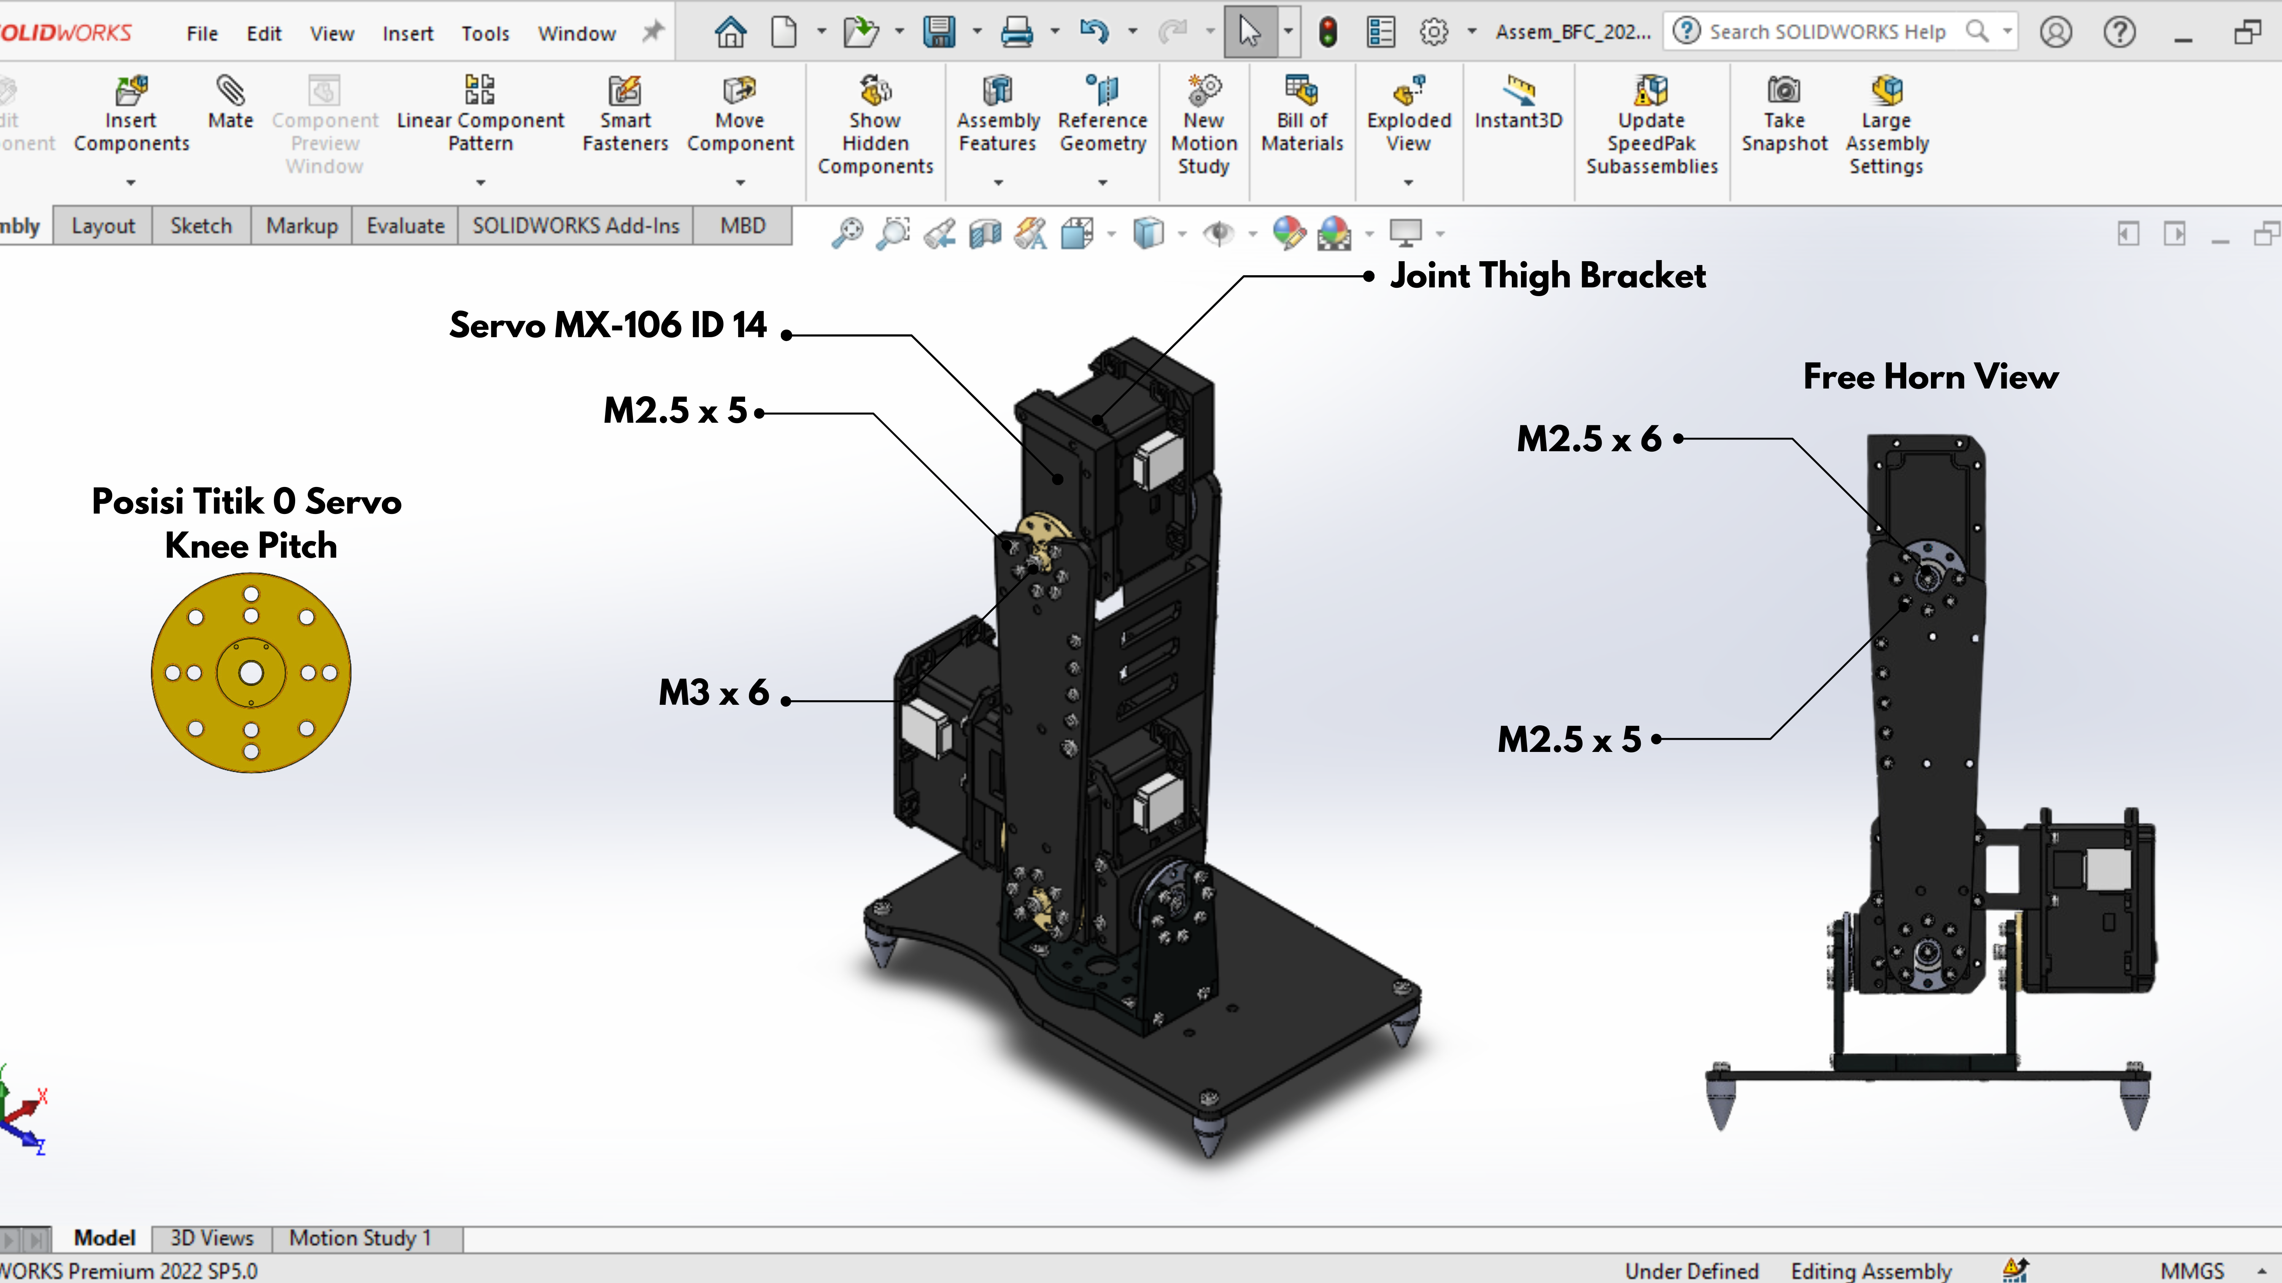Image resolution: width=2282 pixels, height=1283 pixels.
Task: Open Apply Scene icon in view toolbar
Action: 1334,233
